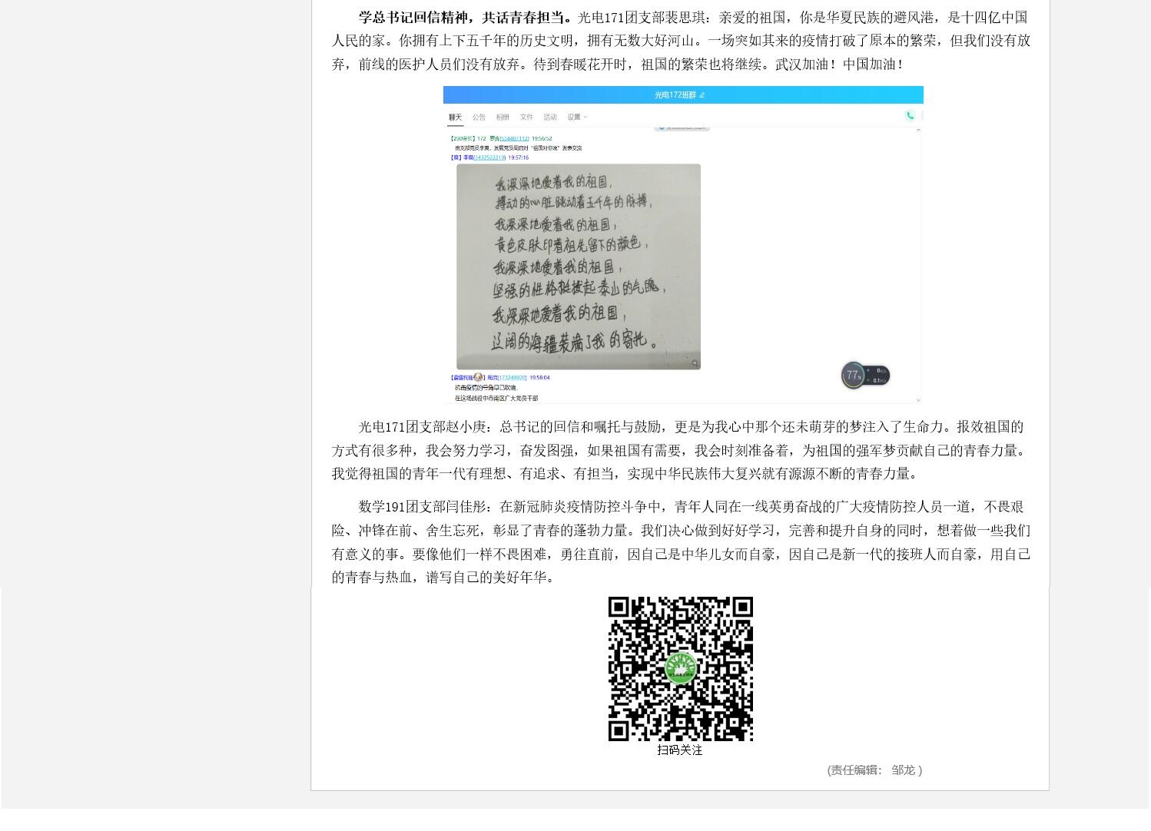The image size is (1151, 831).
Task: Click the green phone call icon
Action: tap(910, 115)
